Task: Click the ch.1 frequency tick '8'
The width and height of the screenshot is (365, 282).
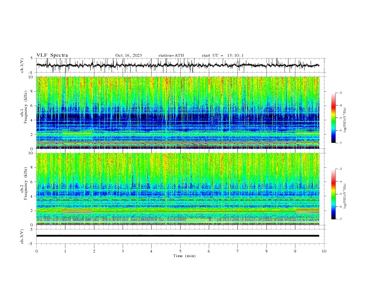Action: (x=32, y=91)
